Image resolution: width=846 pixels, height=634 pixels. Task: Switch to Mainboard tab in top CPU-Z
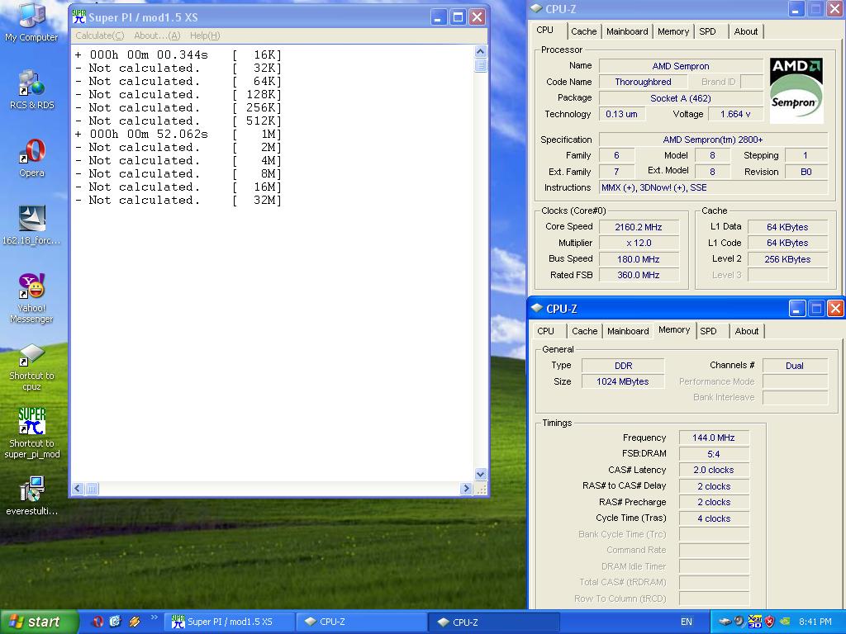pyautogui.click(x=627, y=31)
